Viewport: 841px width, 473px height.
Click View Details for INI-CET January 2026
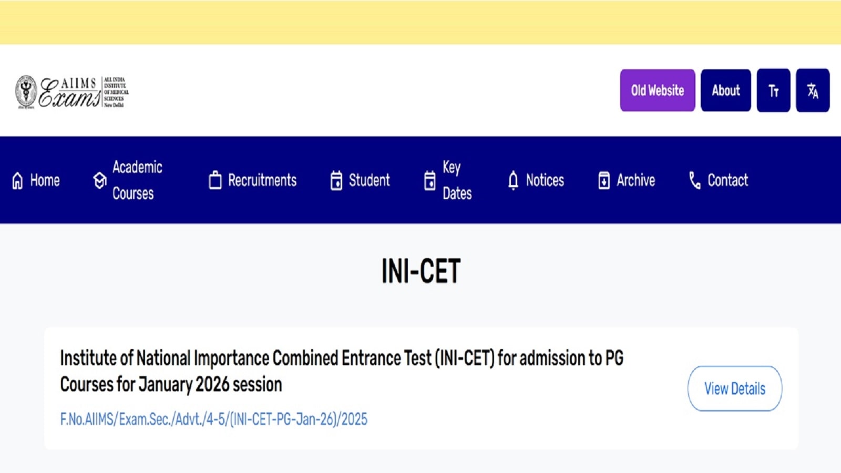tap(735, 389)
